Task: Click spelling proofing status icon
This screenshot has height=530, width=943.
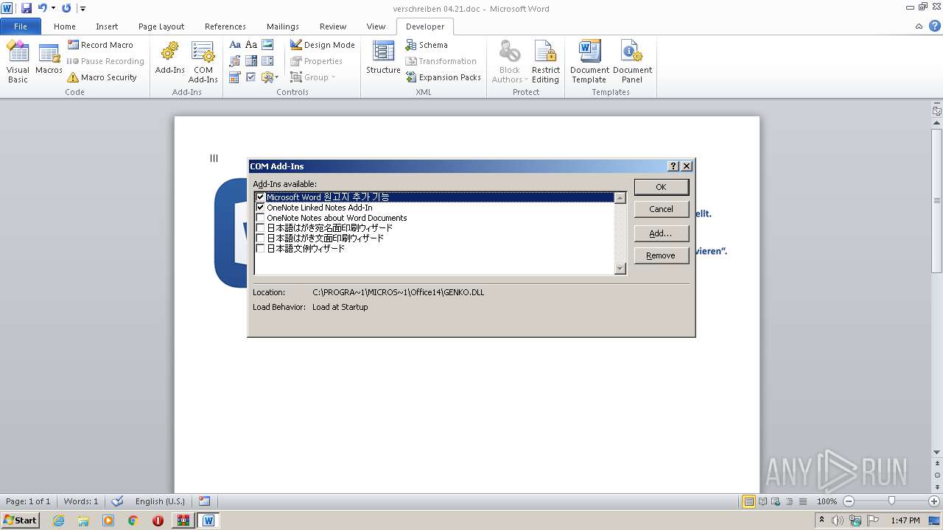Action: pyautogui.click(x=117, y=501)
